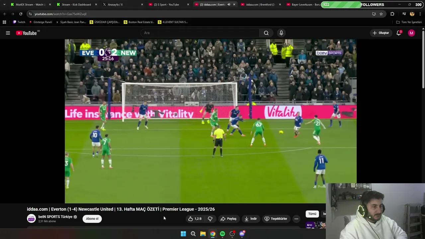Screen dimensions: 425x239
Task: Click Teşekkürler thanks button
Action: (x=276, y=219)
